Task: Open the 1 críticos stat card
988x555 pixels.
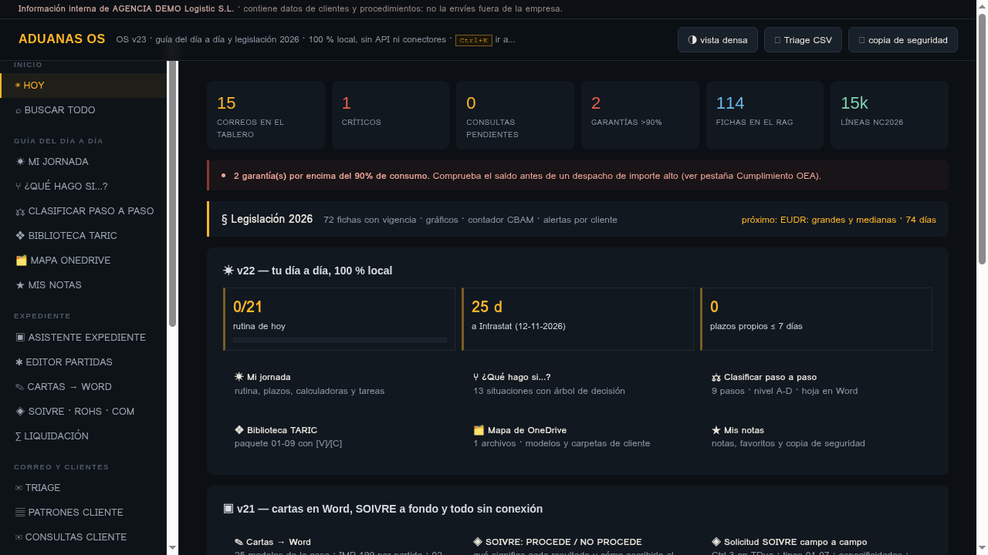Action: (391, 115)
